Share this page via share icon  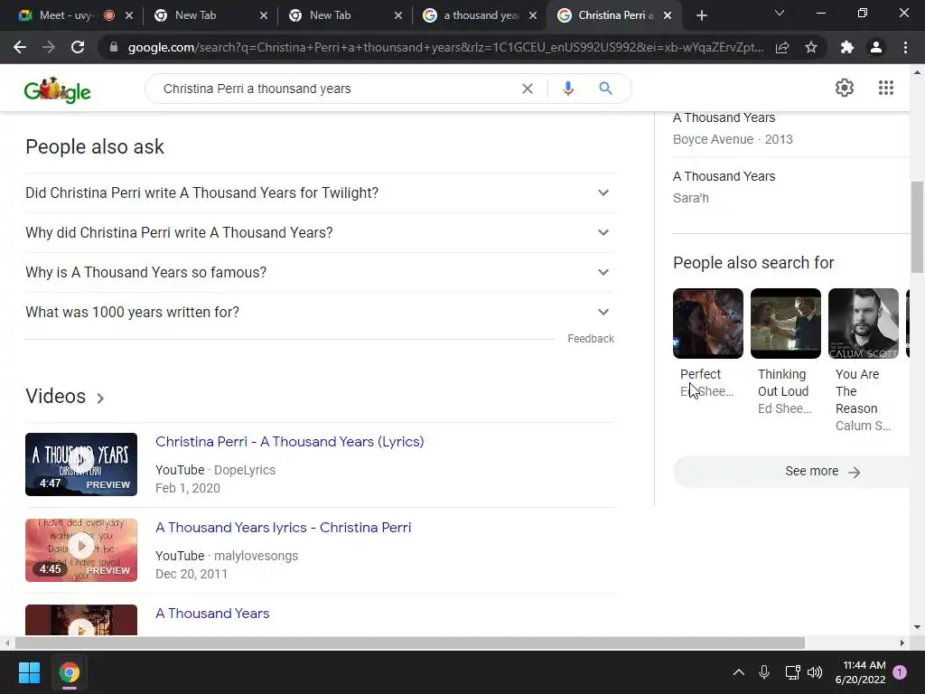[782, 47]
